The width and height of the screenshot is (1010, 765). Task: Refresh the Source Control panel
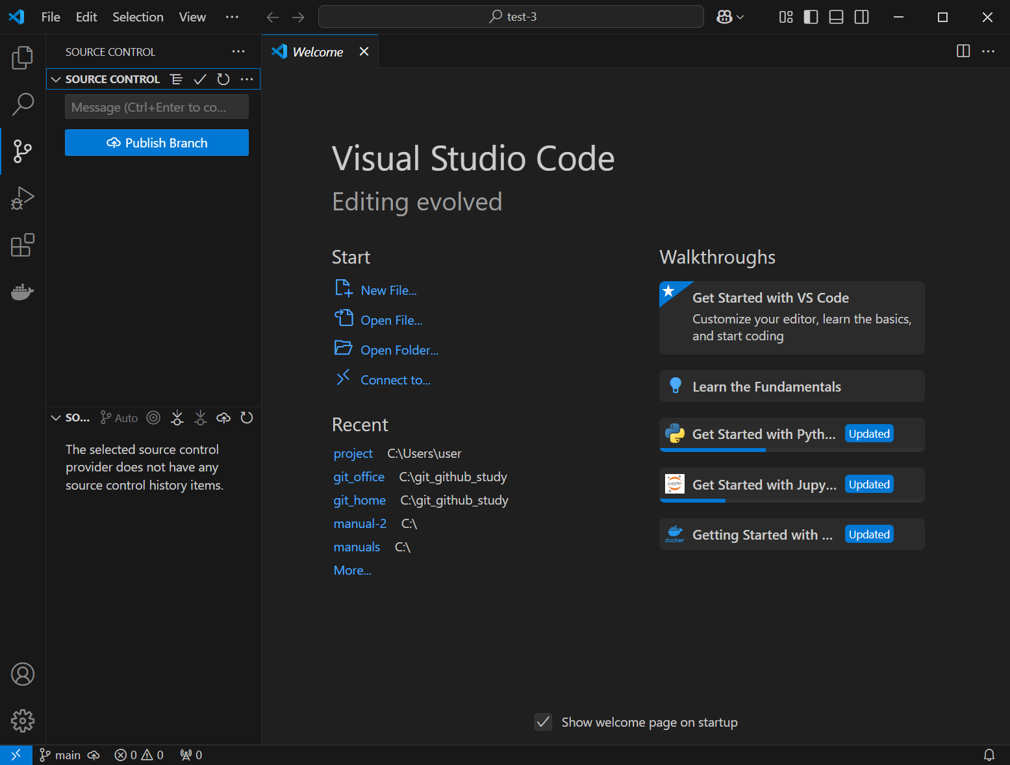[223, 79]
